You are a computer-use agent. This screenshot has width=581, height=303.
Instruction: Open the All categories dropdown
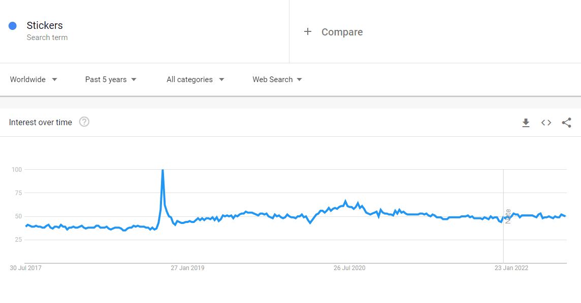pyautogui.click(x=195, y=80)
